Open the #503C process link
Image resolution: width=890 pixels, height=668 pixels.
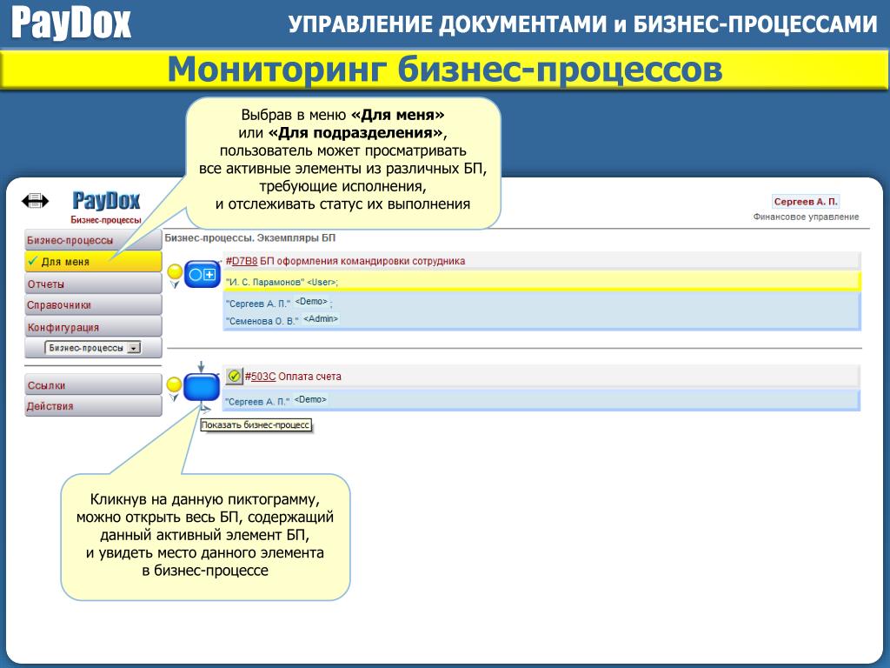point(263,376)
